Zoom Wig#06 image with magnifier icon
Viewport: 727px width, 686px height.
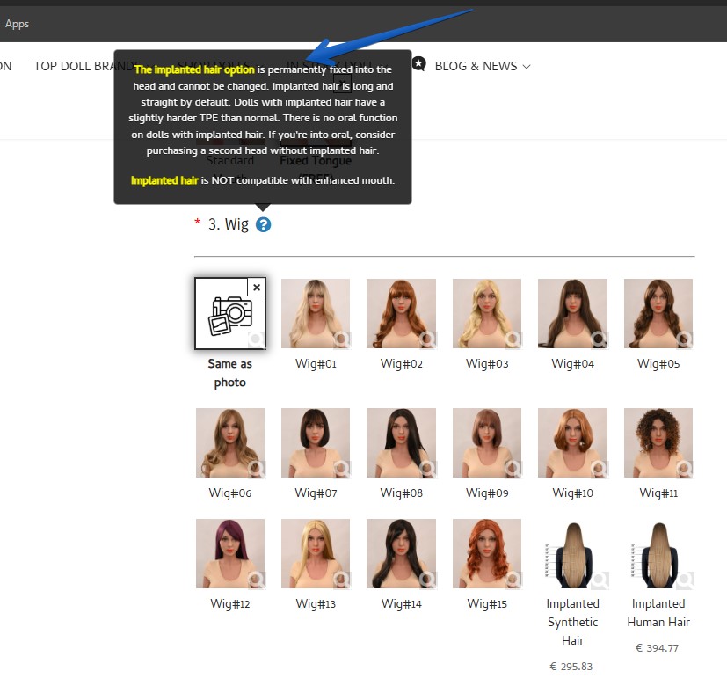tap(257, 470)
